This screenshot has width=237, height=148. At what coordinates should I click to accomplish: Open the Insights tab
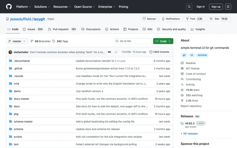[198, 29]
